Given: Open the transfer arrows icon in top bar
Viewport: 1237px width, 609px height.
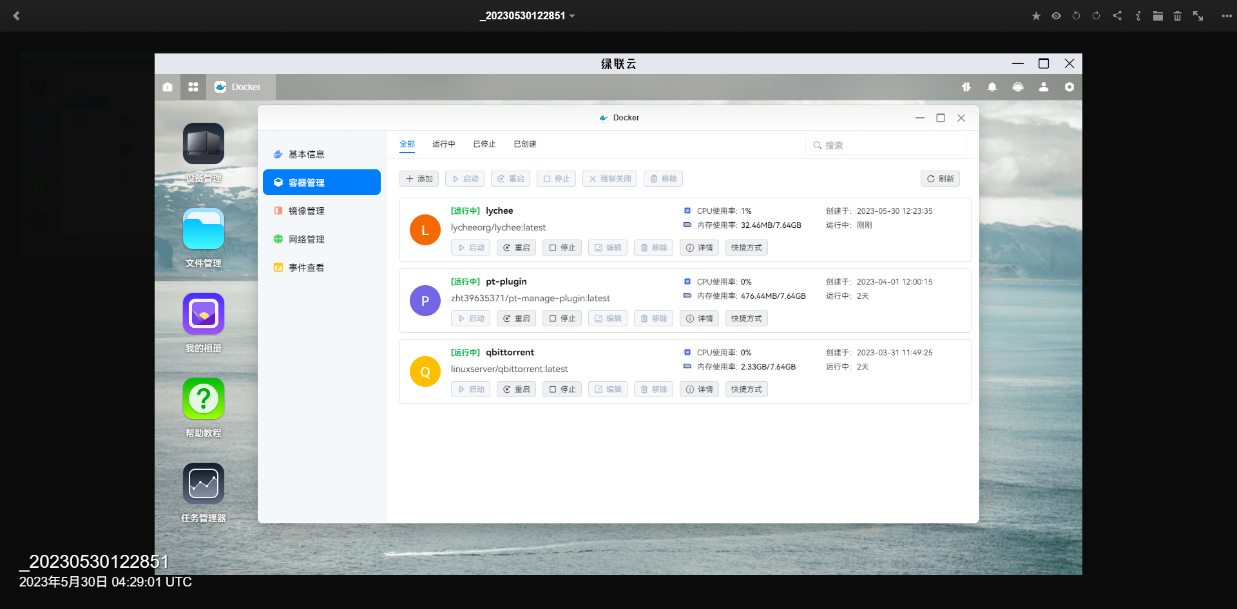Looking at the screenshot, I should [x=966, y=87].
